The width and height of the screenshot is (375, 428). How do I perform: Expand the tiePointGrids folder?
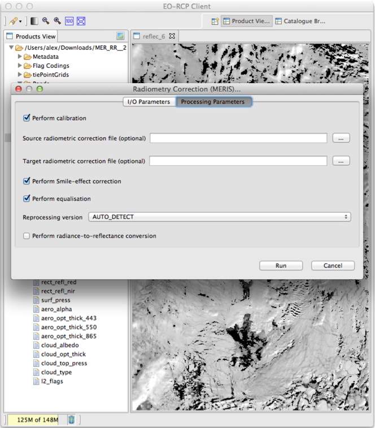[20, 75]
